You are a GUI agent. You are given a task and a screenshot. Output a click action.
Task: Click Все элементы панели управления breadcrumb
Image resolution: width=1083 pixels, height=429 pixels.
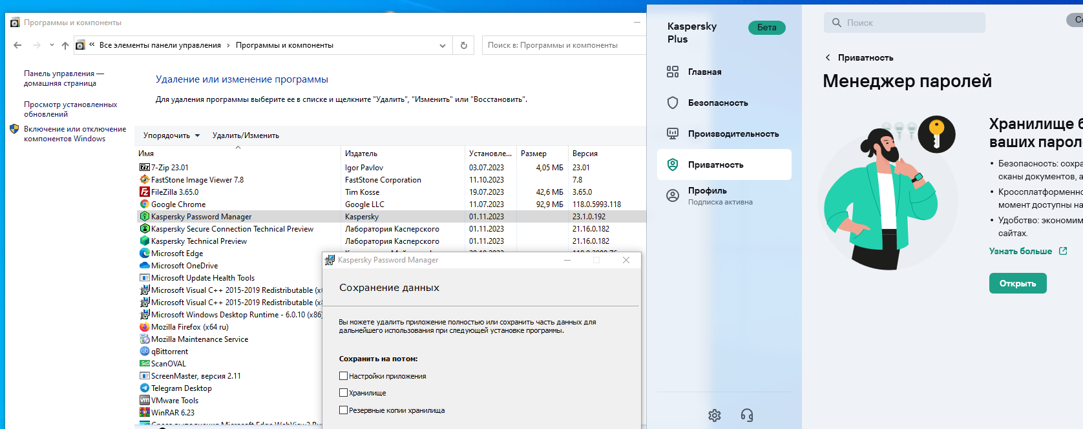pyautogui.click(x=160, y=45)
